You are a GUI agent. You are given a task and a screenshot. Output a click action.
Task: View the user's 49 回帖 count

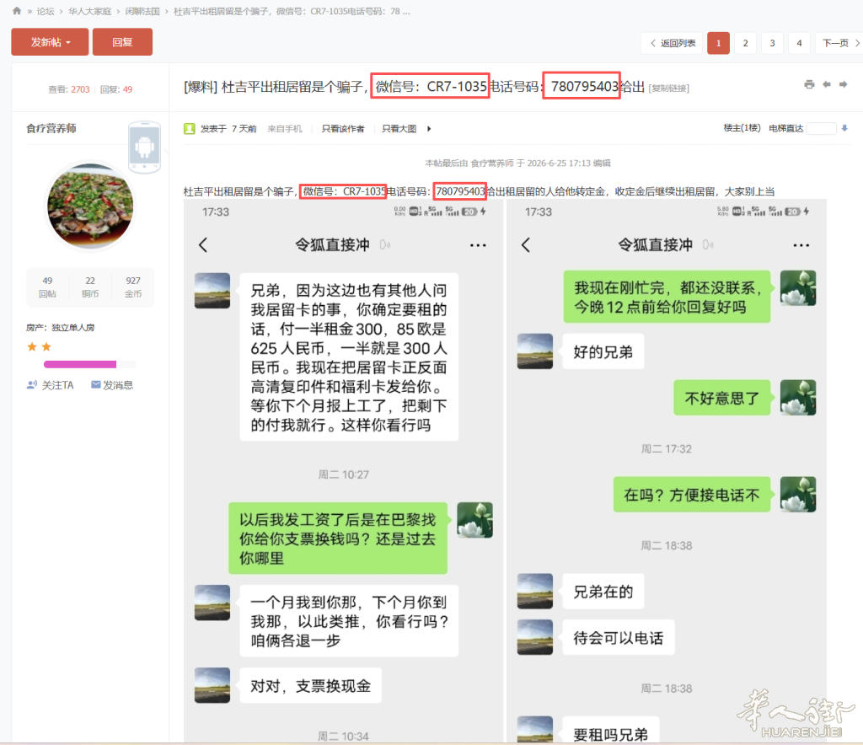coord(47,287)
